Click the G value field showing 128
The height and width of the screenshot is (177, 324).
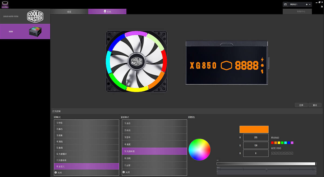(x=256, y=145)
